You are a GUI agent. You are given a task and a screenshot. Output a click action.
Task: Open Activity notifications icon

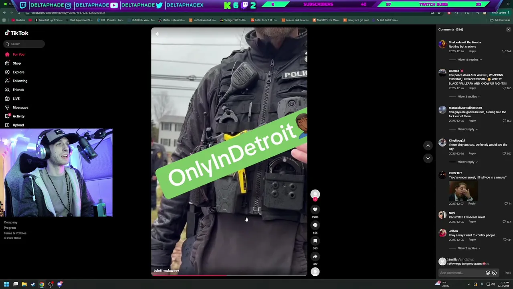tap(7, 116)
